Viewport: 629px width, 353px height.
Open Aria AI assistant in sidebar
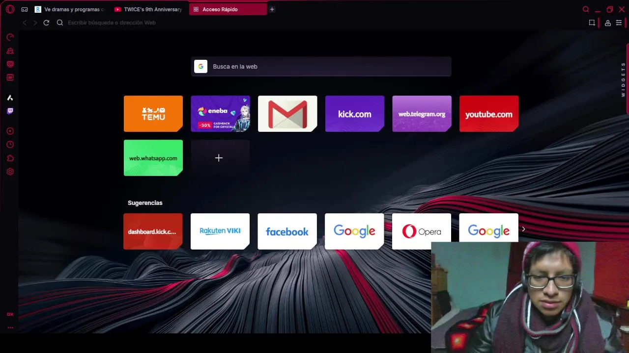point(10,98)
